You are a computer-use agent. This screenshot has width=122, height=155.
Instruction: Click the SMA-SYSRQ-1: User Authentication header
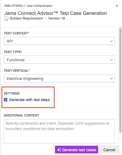[x=28, y=6]
